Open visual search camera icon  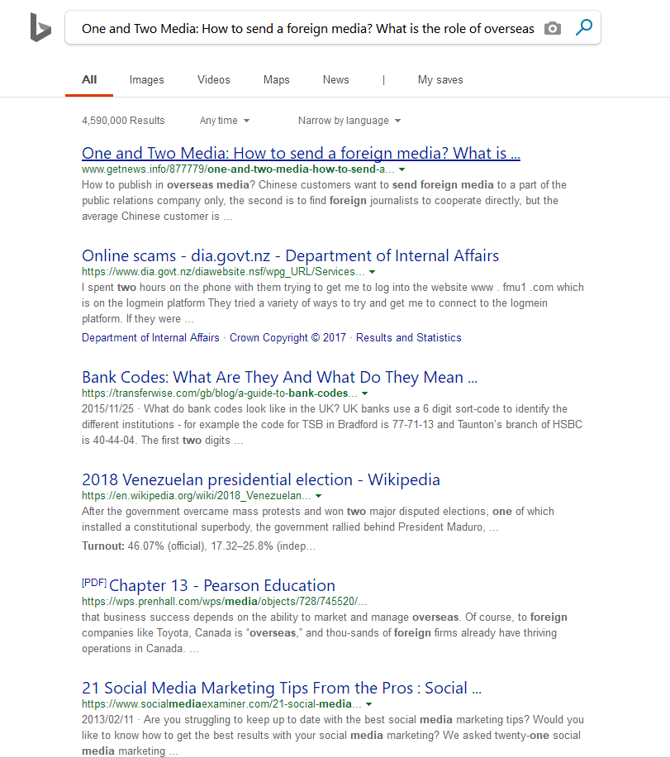click(x=553, y=29)
